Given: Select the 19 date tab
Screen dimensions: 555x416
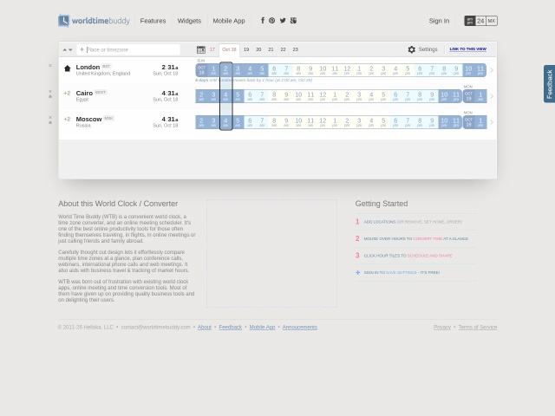Looking at the screenshot, I should pos(246,49).
